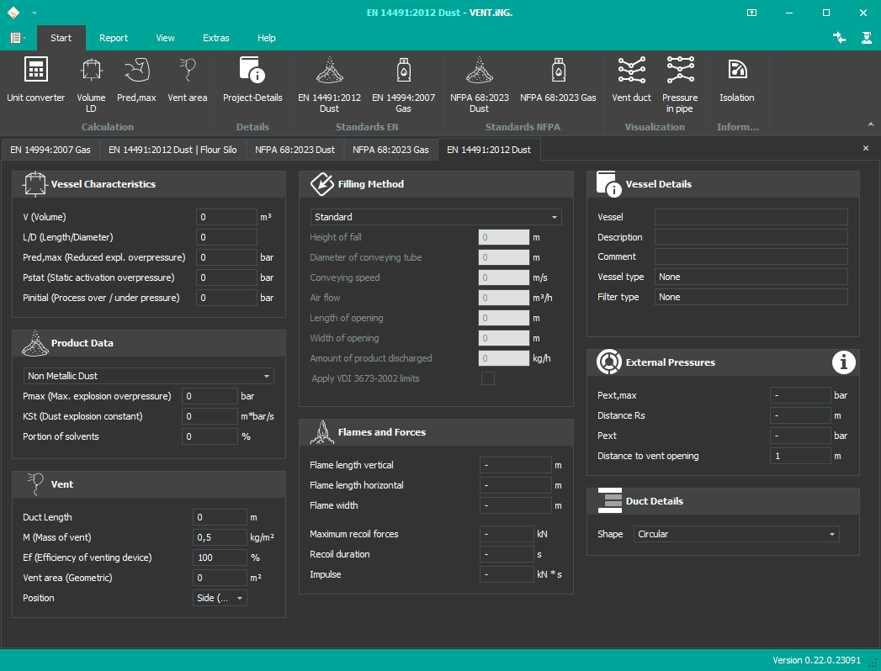Image resolution: width=881 pixels, height=671 pixels.
Task: Switch to the Extras ribbon tab
Action: click(x=215, y=38)
